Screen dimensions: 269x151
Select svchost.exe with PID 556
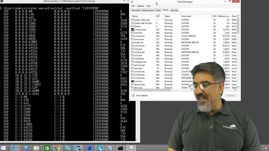[184, 46]
